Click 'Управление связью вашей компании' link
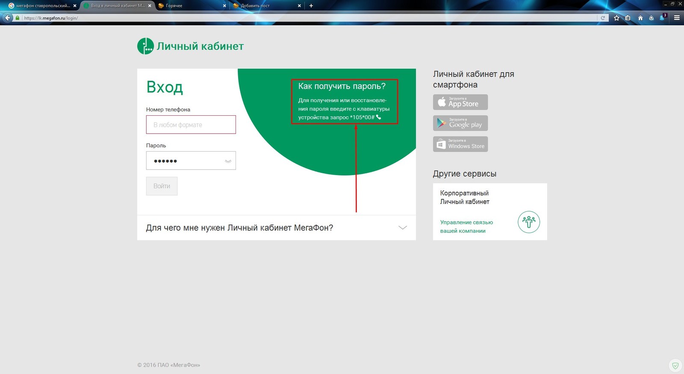 coord(466,227)
